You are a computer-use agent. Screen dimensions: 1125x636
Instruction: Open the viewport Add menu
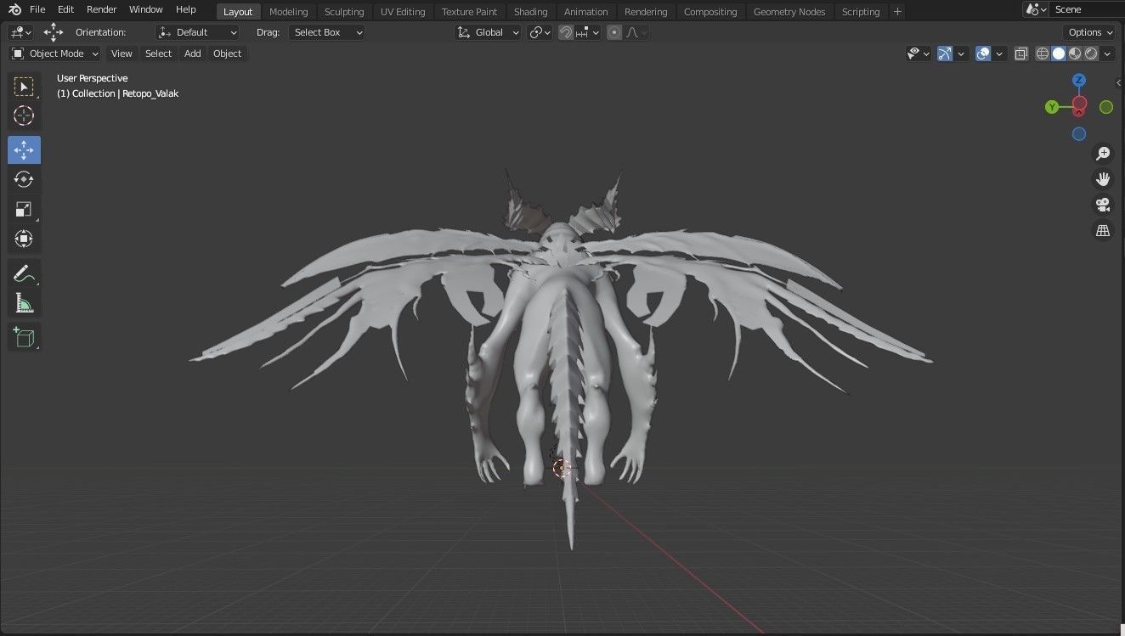(193, 53)
